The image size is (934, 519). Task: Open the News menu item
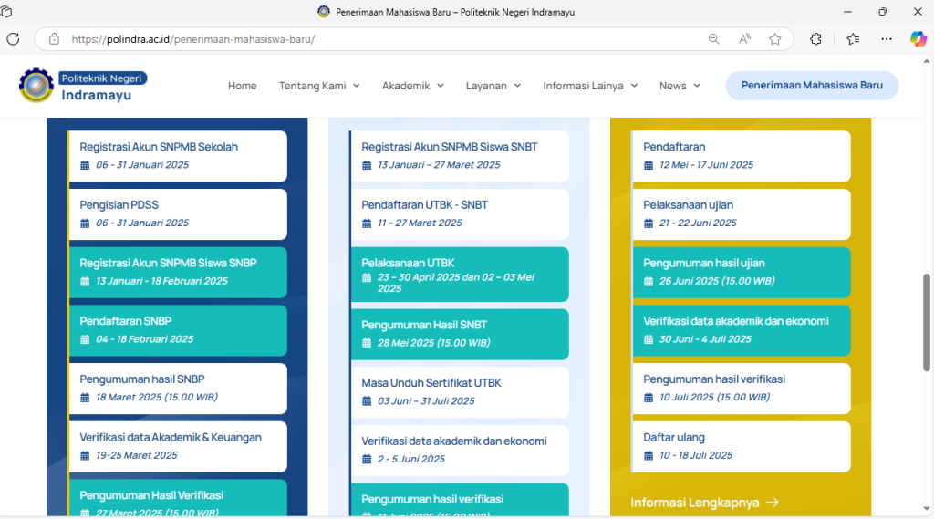point(680,86)
